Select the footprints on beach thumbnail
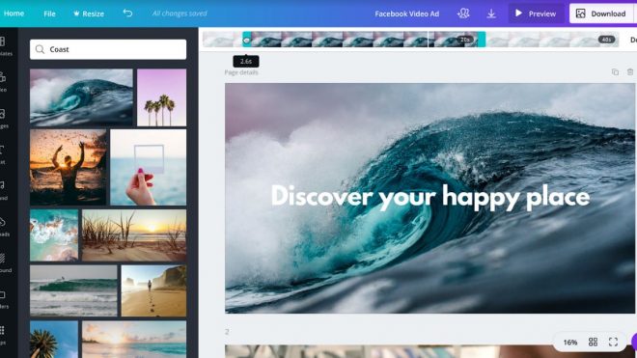 [x=153, y=290]
